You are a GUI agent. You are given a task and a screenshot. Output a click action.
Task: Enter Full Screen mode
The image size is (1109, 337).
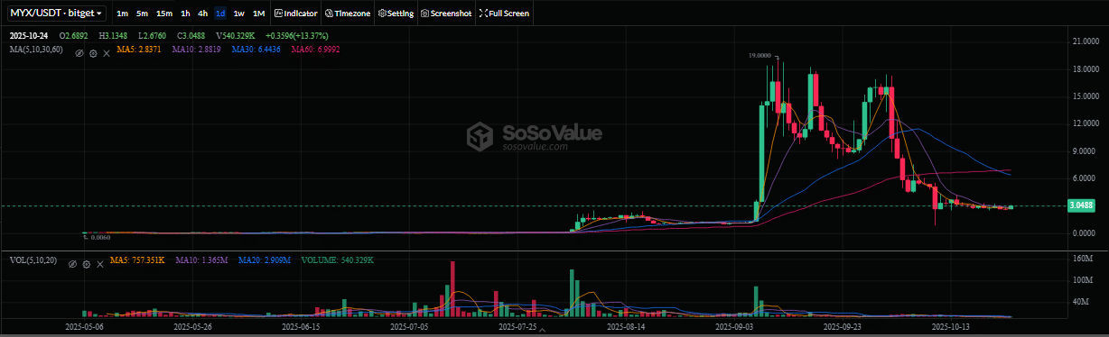[505, 14]
